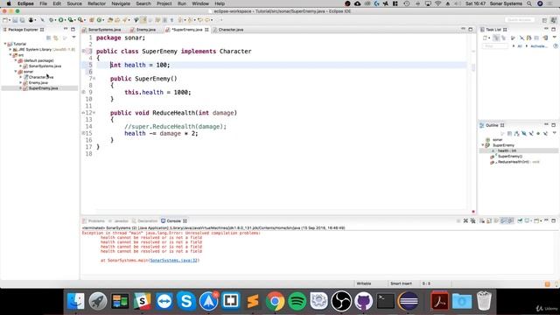This screenshot has width=560, height=315.
Task: Toggle Hide Fields in Outline view
Action: 523,134
